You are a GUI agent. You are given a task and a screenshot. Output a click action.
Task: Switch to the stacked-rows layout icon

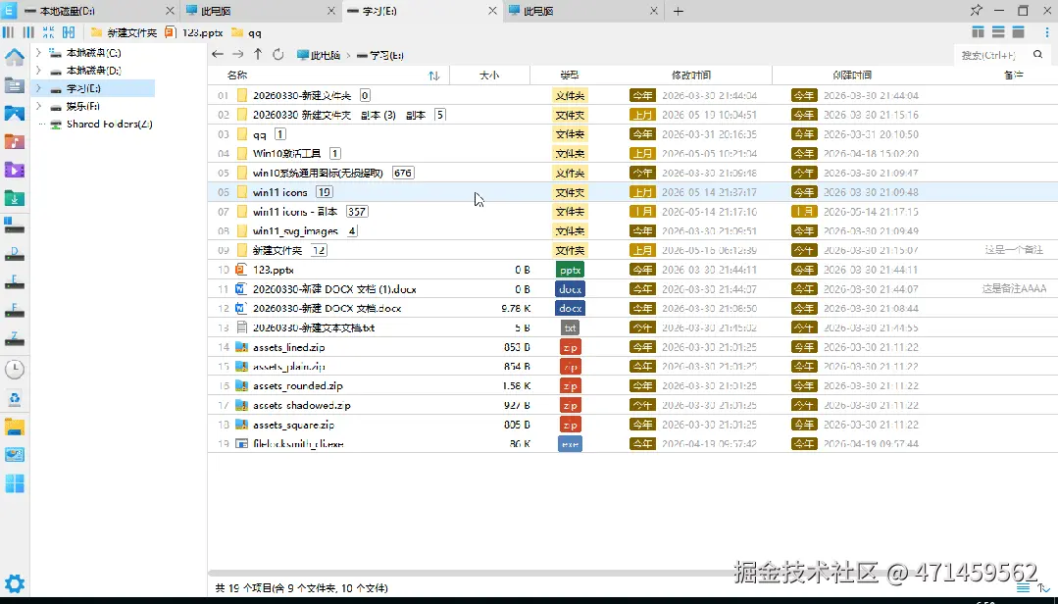coord(998,31)
